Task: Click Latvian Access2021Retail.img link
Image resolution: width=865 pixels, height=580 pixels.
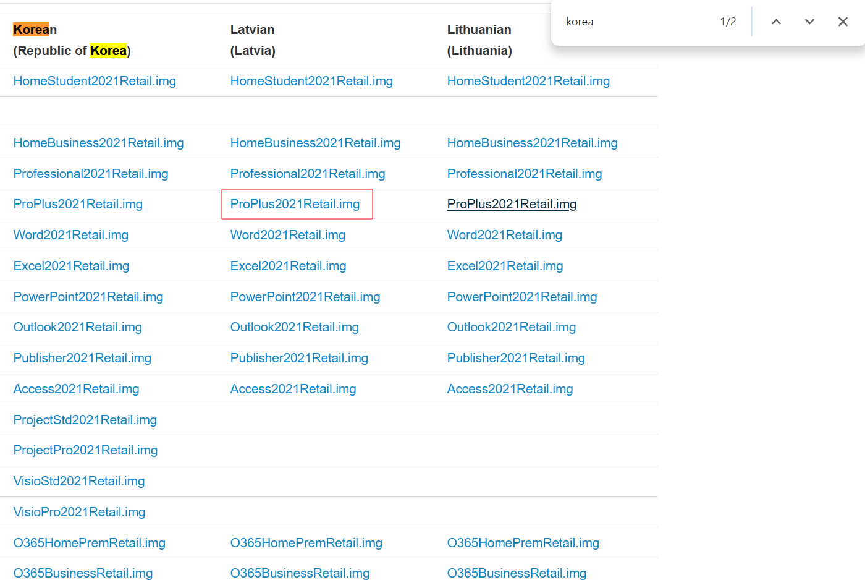Action: 293,389
